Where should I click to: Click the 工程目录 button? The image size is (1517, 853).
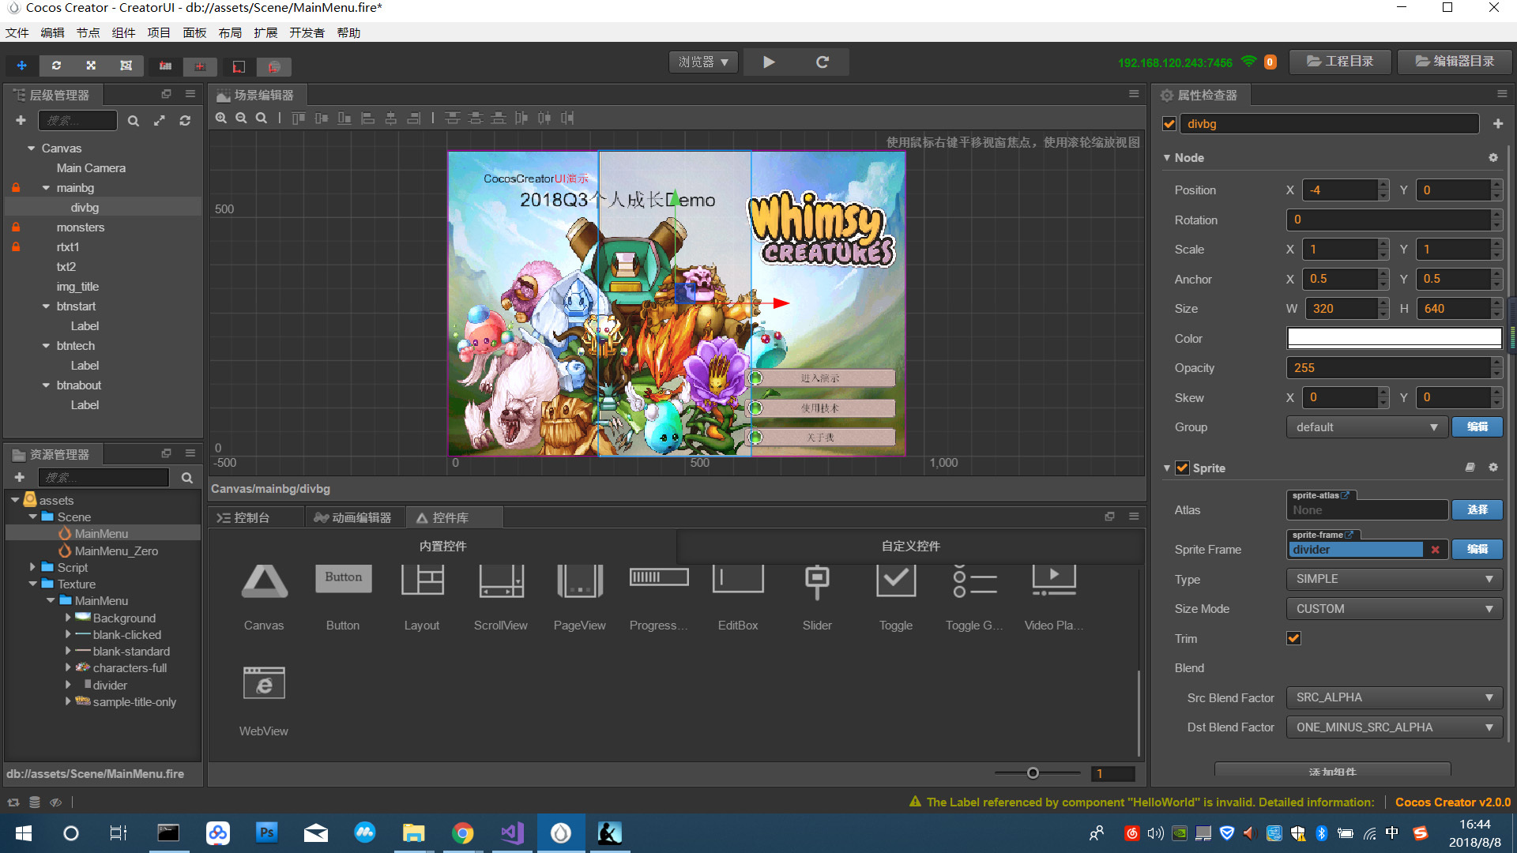1340,62
